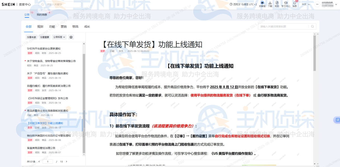Enable the 仅看未读 unread-only filter
This screenshot has height=167, width=340.
click(31, 37)
